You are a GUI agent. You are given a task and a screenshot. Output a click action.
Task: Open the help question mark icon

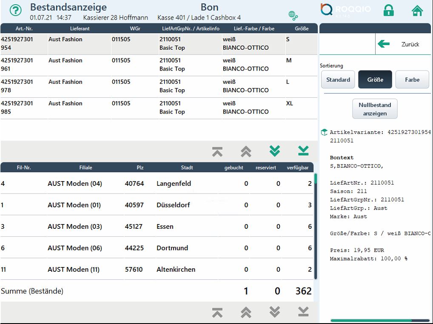pos(15,11)
